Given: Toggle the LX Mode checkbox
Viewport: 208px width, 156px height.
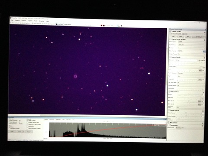Looking at the screenshot, I should coord(199,60).
